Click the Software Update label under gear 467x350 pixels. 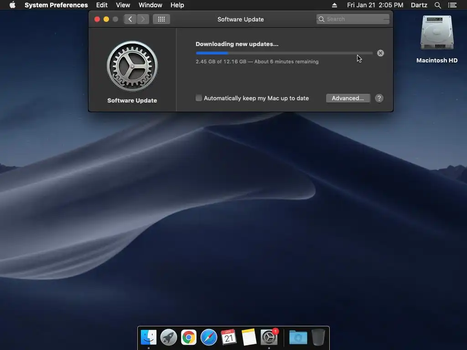132,101
